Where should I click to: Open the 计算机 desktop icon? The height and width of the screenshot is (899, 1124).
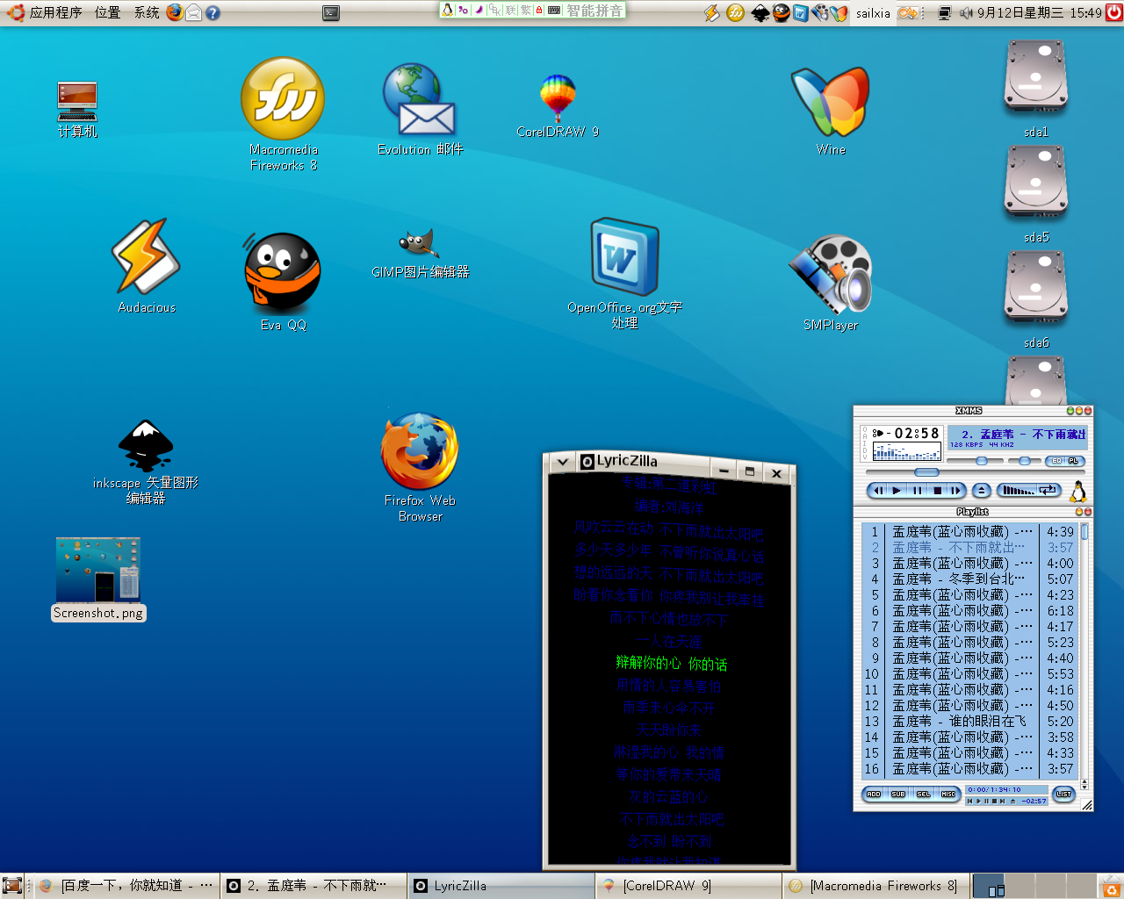77,111
